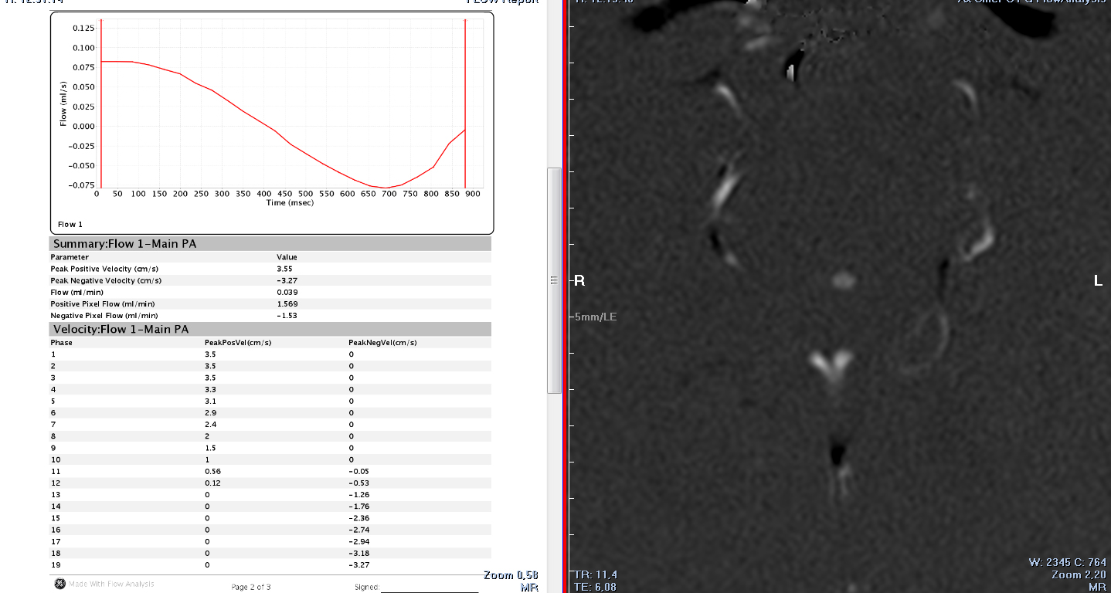Click the small central bright spot in MR image
1111x593 pixels.
844,280
